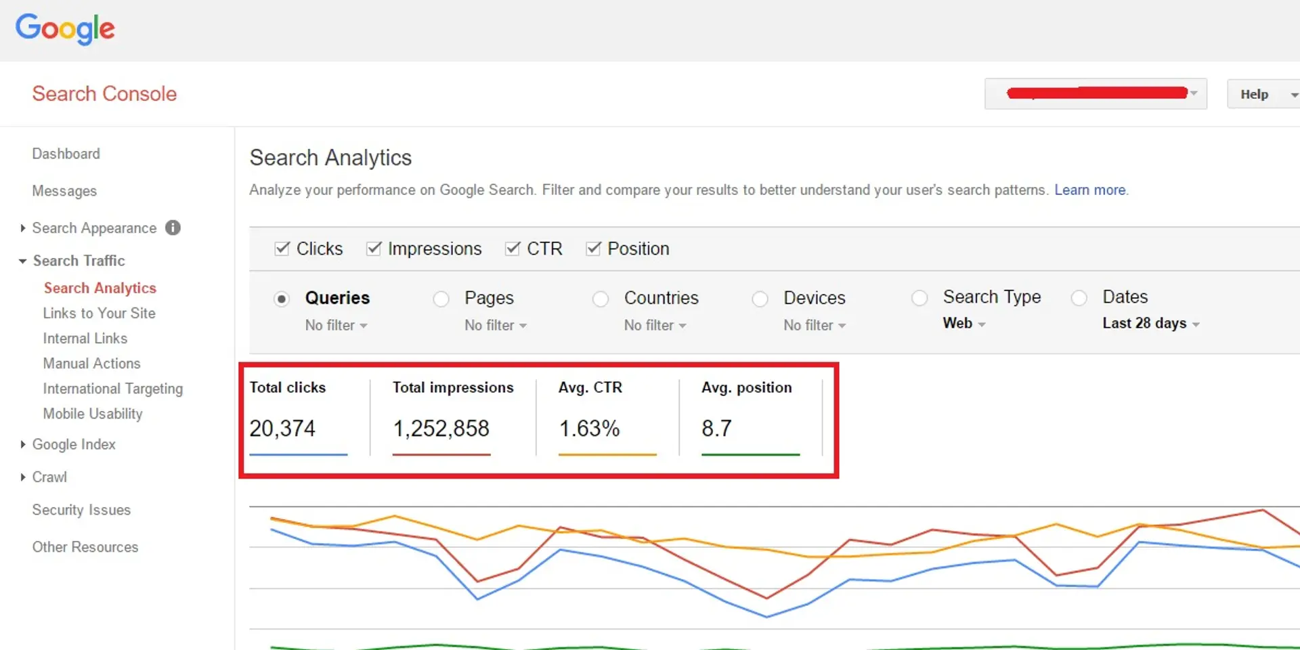
Task: Select Search Analytics in sidebar
Action: (x=100, y=288)
